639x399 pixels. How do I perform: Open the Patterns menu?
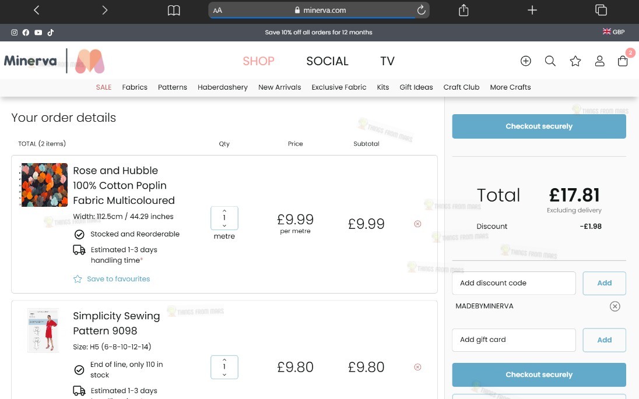point(173,87)
